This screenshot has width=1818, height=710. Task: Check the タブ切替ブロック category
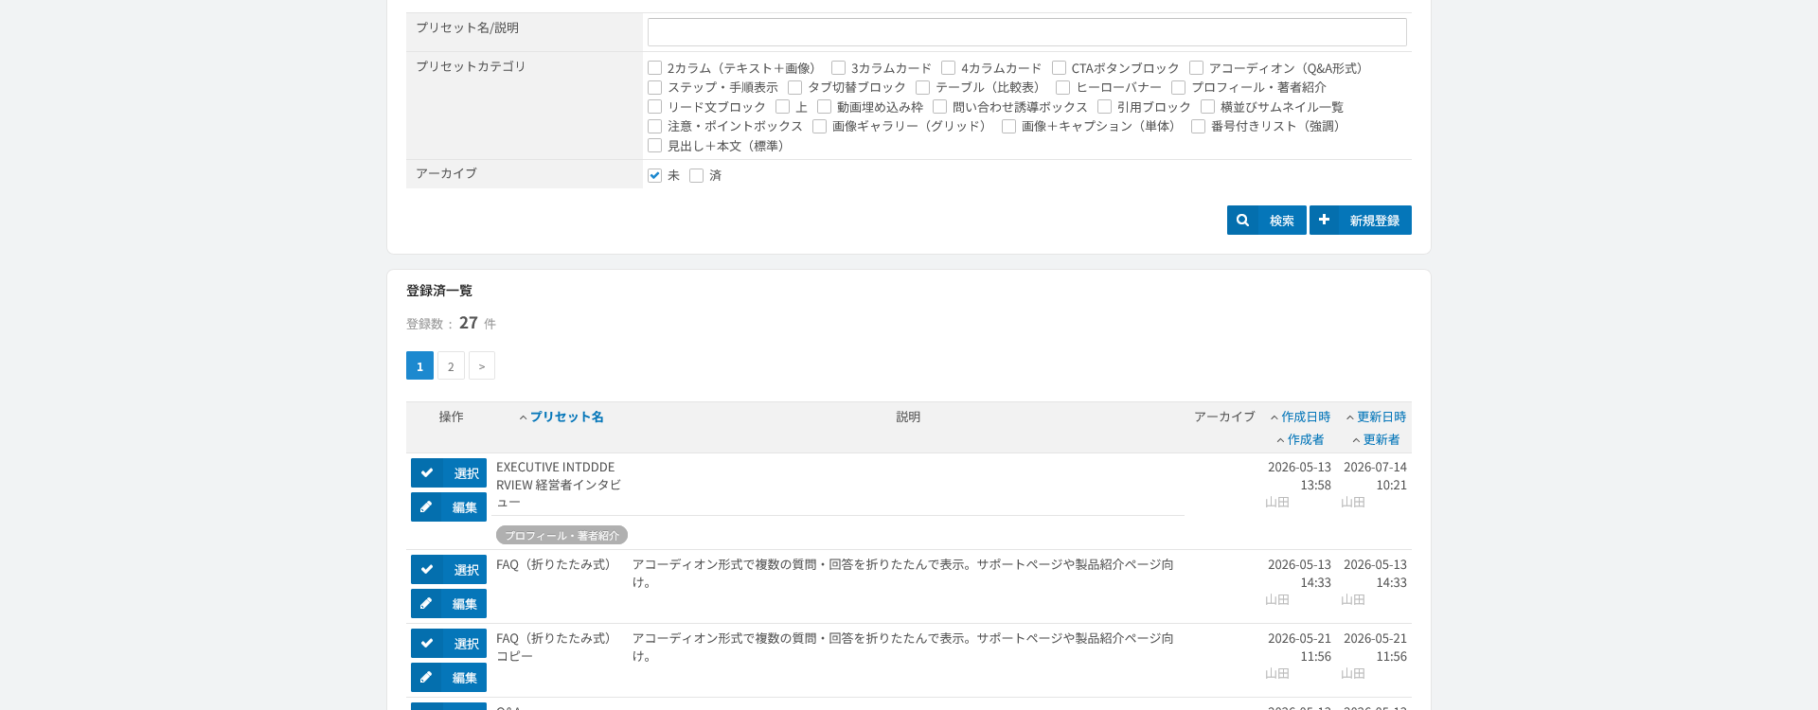[x=794, y=87]
